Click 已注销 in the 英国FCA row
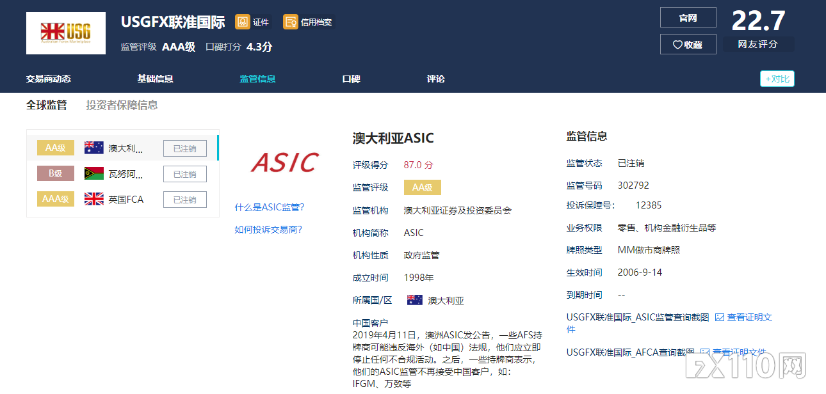This screenshot has height=394, width=826. point(185,200)
